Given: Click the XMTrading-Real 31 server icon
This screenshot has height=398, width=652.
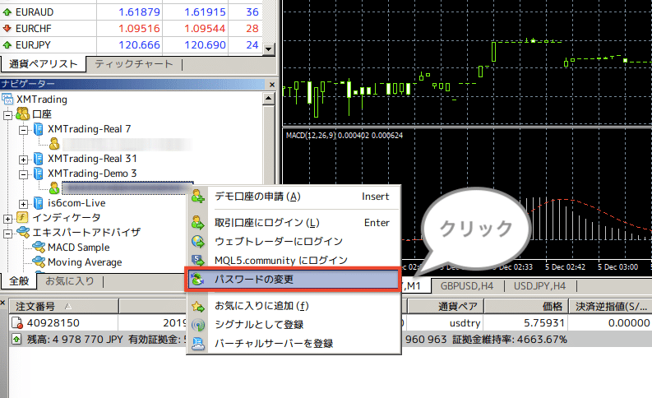Looking at the screenshot, I should click(39, 159).
